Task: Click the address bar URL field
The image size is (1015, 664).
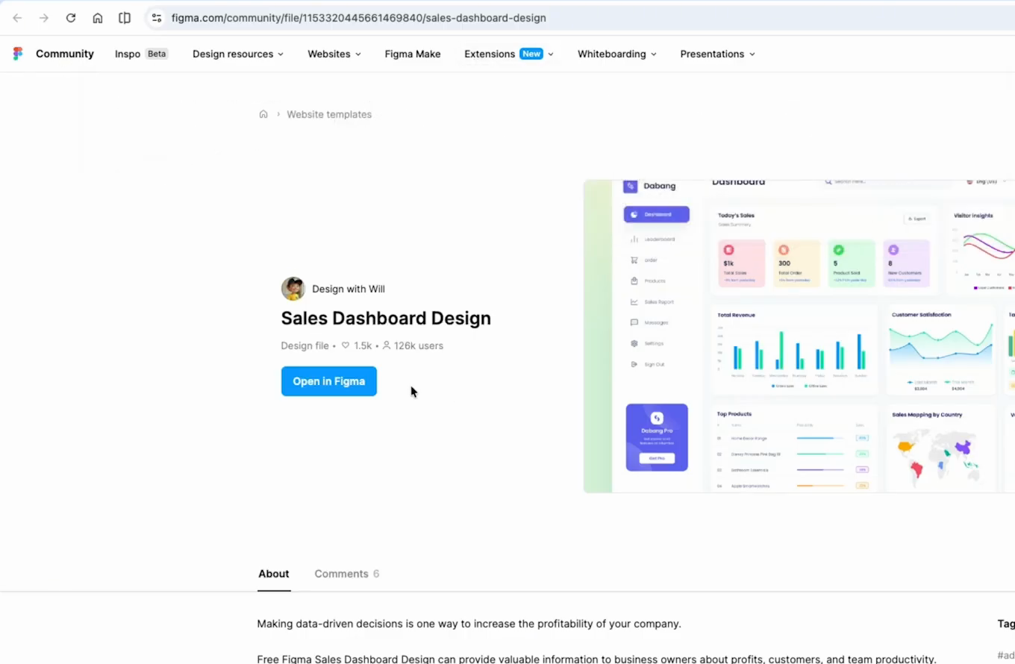Action: (582, 18)
